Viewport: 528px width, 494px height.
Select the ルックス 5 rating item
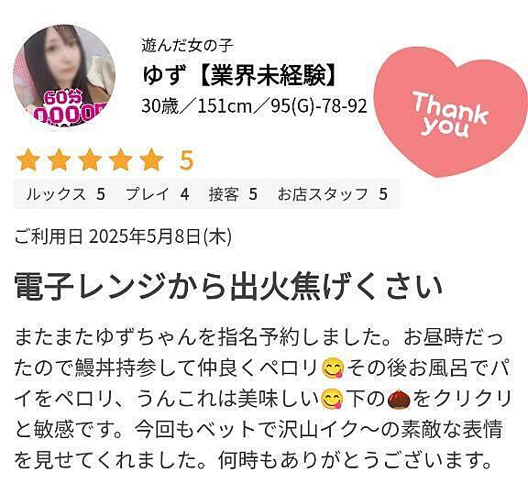66,194
